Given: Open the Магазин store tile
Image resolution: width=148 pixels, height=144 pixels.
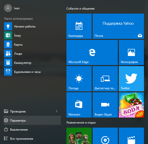Looking at the screenshot, I should coord(79,105).
